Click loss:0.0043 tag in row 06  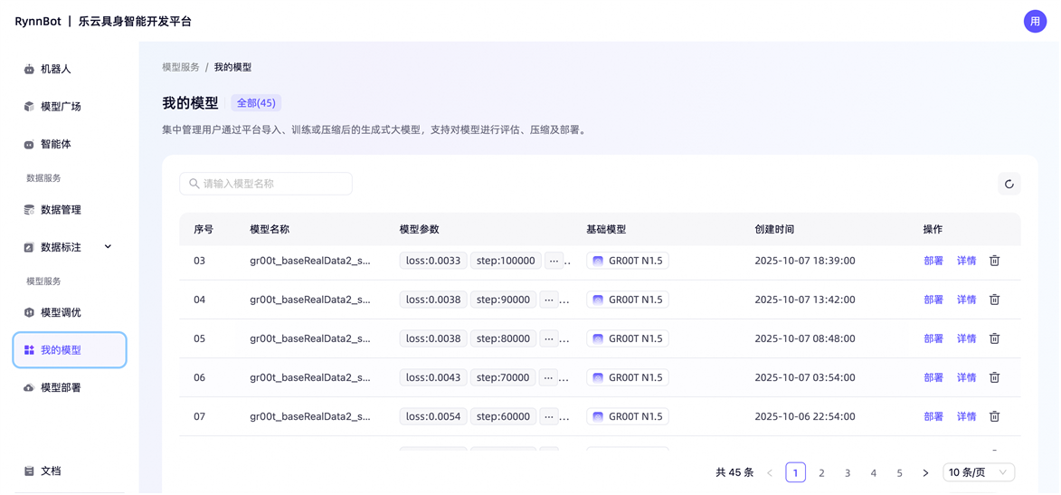[433, 377]
